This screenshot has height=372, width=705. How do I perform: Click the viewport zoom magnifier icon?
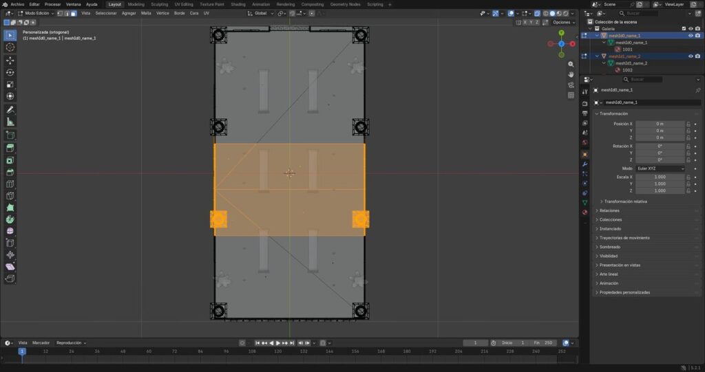pos(571,64)
